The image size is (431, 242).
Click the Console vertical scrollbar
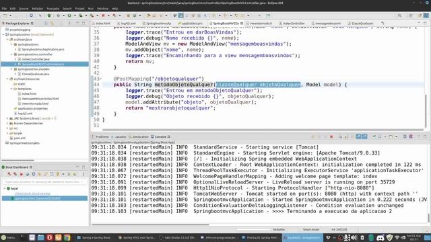[428, 218]
